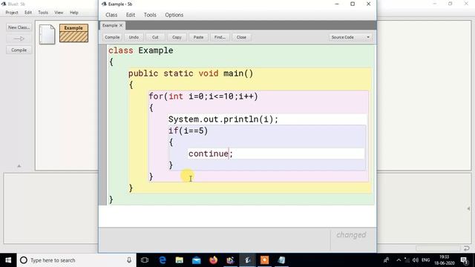This screenshot has width=475, height=267.
Task: Click the 'changed' status indicator
Action: 351,234
